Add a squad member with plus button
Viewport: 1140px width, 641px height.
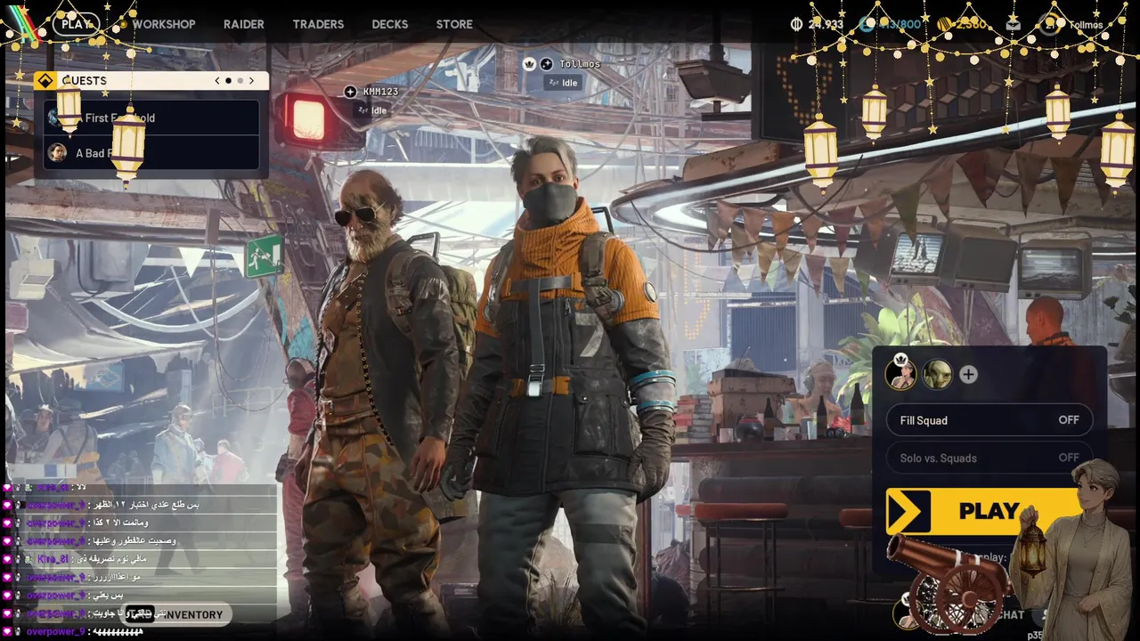pyautogui.click(x=968, y=375)
